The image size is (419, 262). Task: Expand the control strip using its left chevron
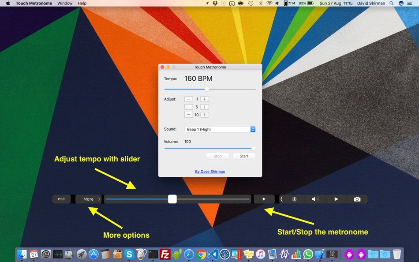tap(281, 199)
